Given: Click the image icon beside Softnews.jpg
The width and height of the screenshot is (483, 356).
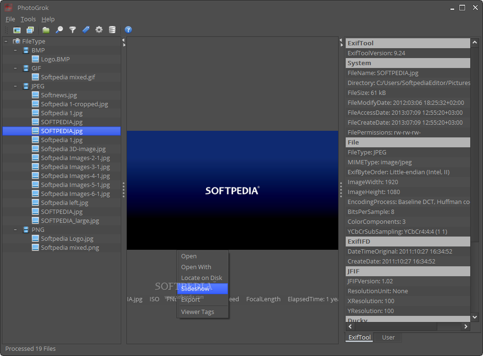Looking at the screenshot, I should pos(36,95).
